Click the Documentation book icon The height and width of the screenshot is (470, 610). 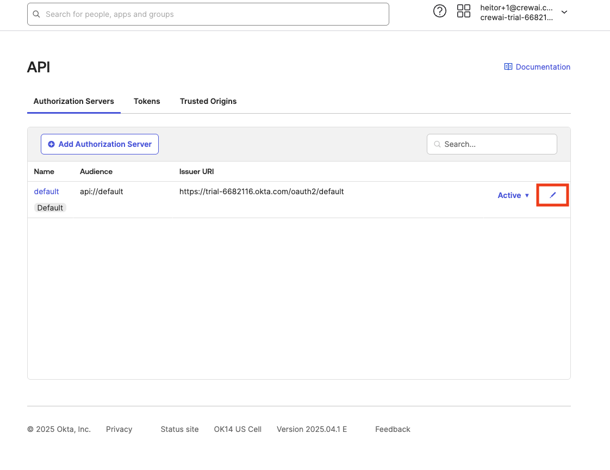[508, 66]
